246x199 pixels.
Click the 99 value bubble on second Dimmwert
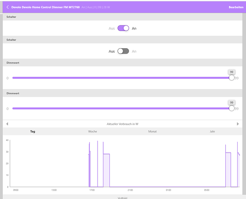(x=231, y=102)
